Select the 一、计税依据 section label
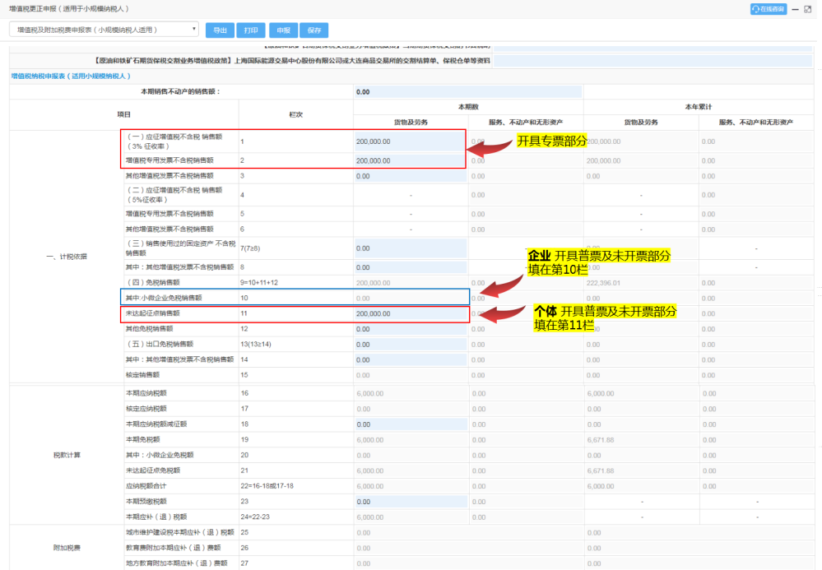 (x=67, y=257)
